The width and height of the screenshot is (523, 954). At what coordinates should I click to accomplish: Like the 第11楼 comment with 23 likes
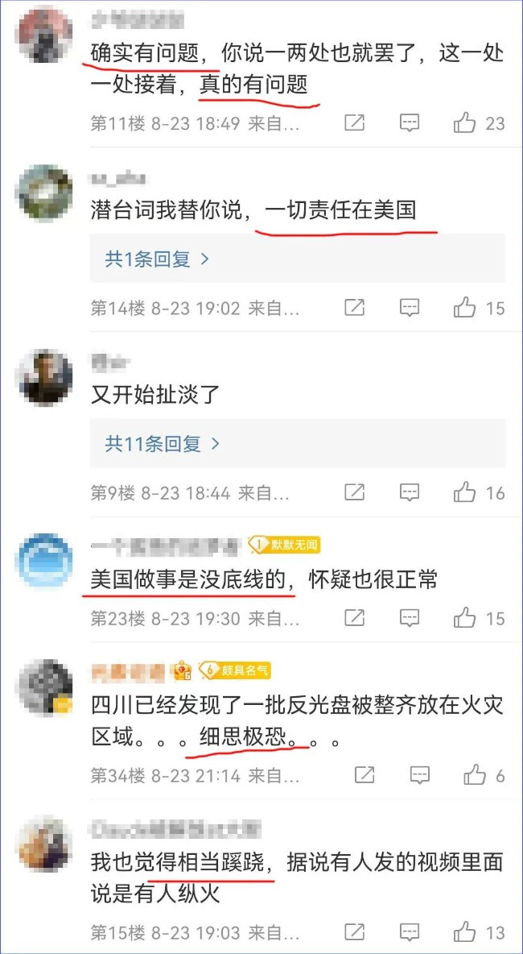[x=465, y=123]
